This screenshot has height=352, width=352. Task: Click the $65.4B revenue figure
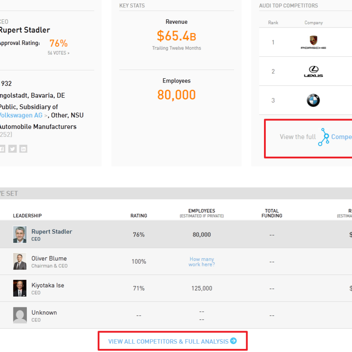[176, 36]
